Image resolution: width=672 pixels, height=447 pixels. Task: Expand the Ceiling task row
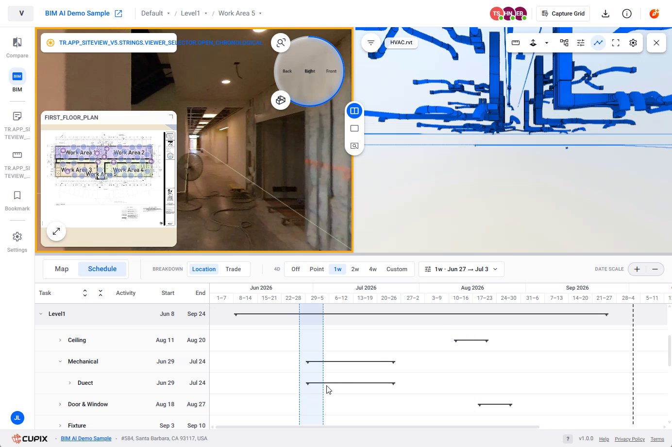click(60, 340)
